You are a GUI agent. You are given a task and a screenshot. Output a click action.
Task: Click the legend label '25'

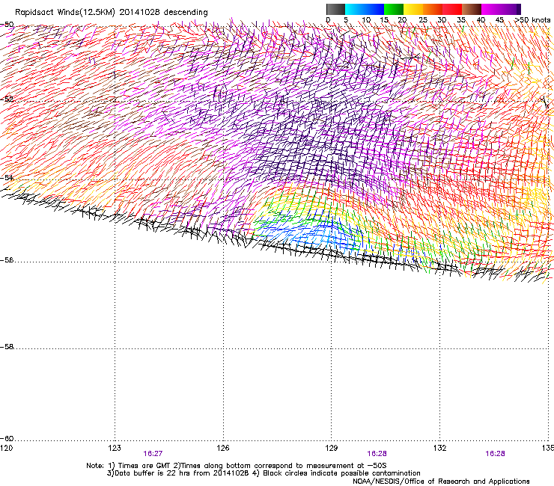tap(423, 19)
